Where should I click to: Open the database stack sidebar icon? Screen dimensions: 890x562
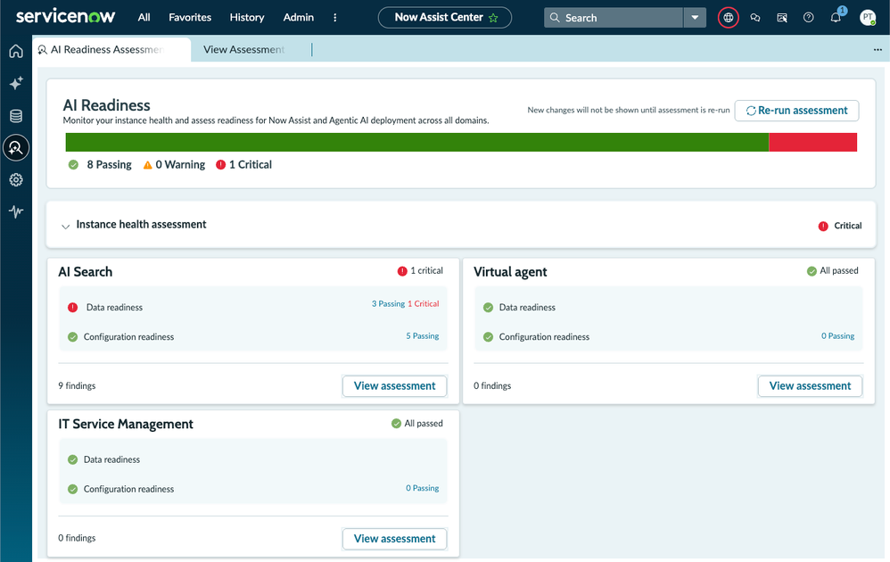pyautogui.click(x=16, y=116)
